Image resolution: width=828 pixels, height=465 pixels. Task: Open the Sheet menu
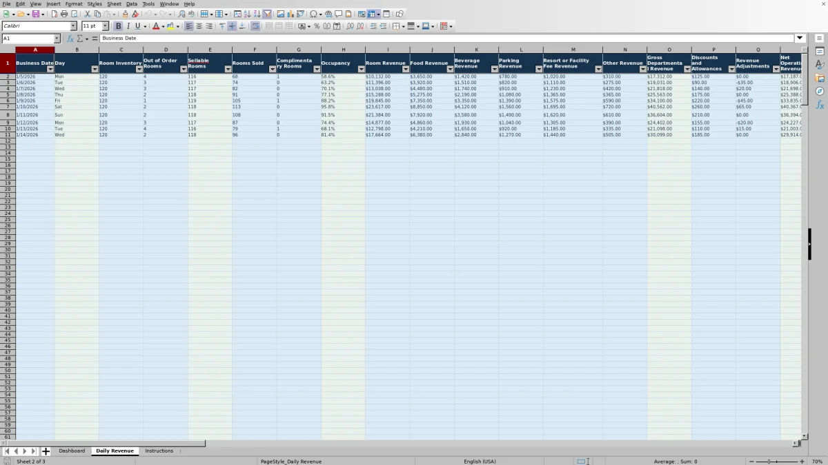(x=114, y=3)
